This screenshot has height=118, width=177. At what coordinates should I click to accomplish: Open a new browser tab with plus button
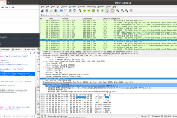coord(9,2)
